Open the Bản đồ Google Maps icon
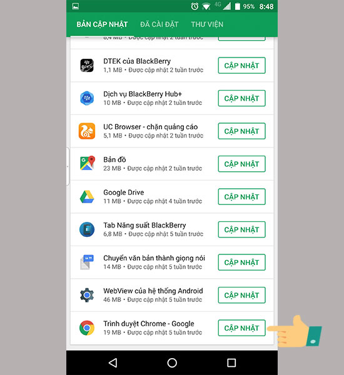This screenshot has width=344, height=375. [87, 163]
